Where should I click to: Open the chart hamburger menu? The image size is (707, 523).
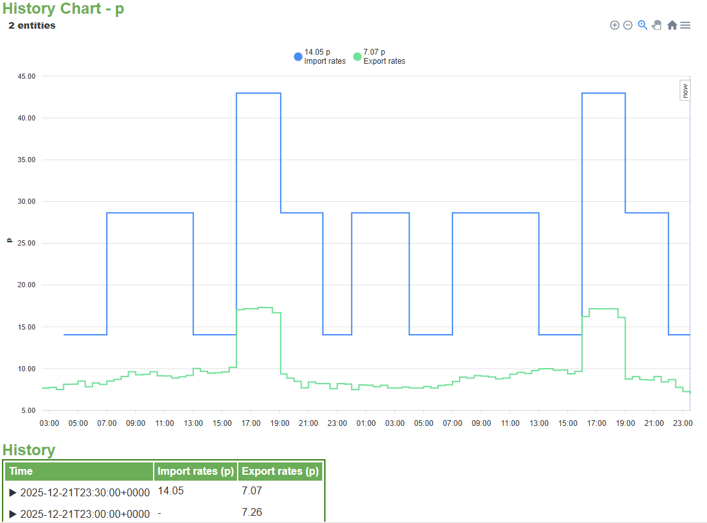pos(686,25)
